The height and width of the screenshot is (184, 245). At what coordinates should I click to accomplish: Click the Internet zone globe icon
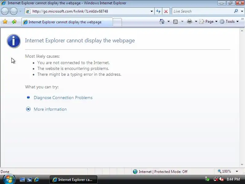coord(135,172)
